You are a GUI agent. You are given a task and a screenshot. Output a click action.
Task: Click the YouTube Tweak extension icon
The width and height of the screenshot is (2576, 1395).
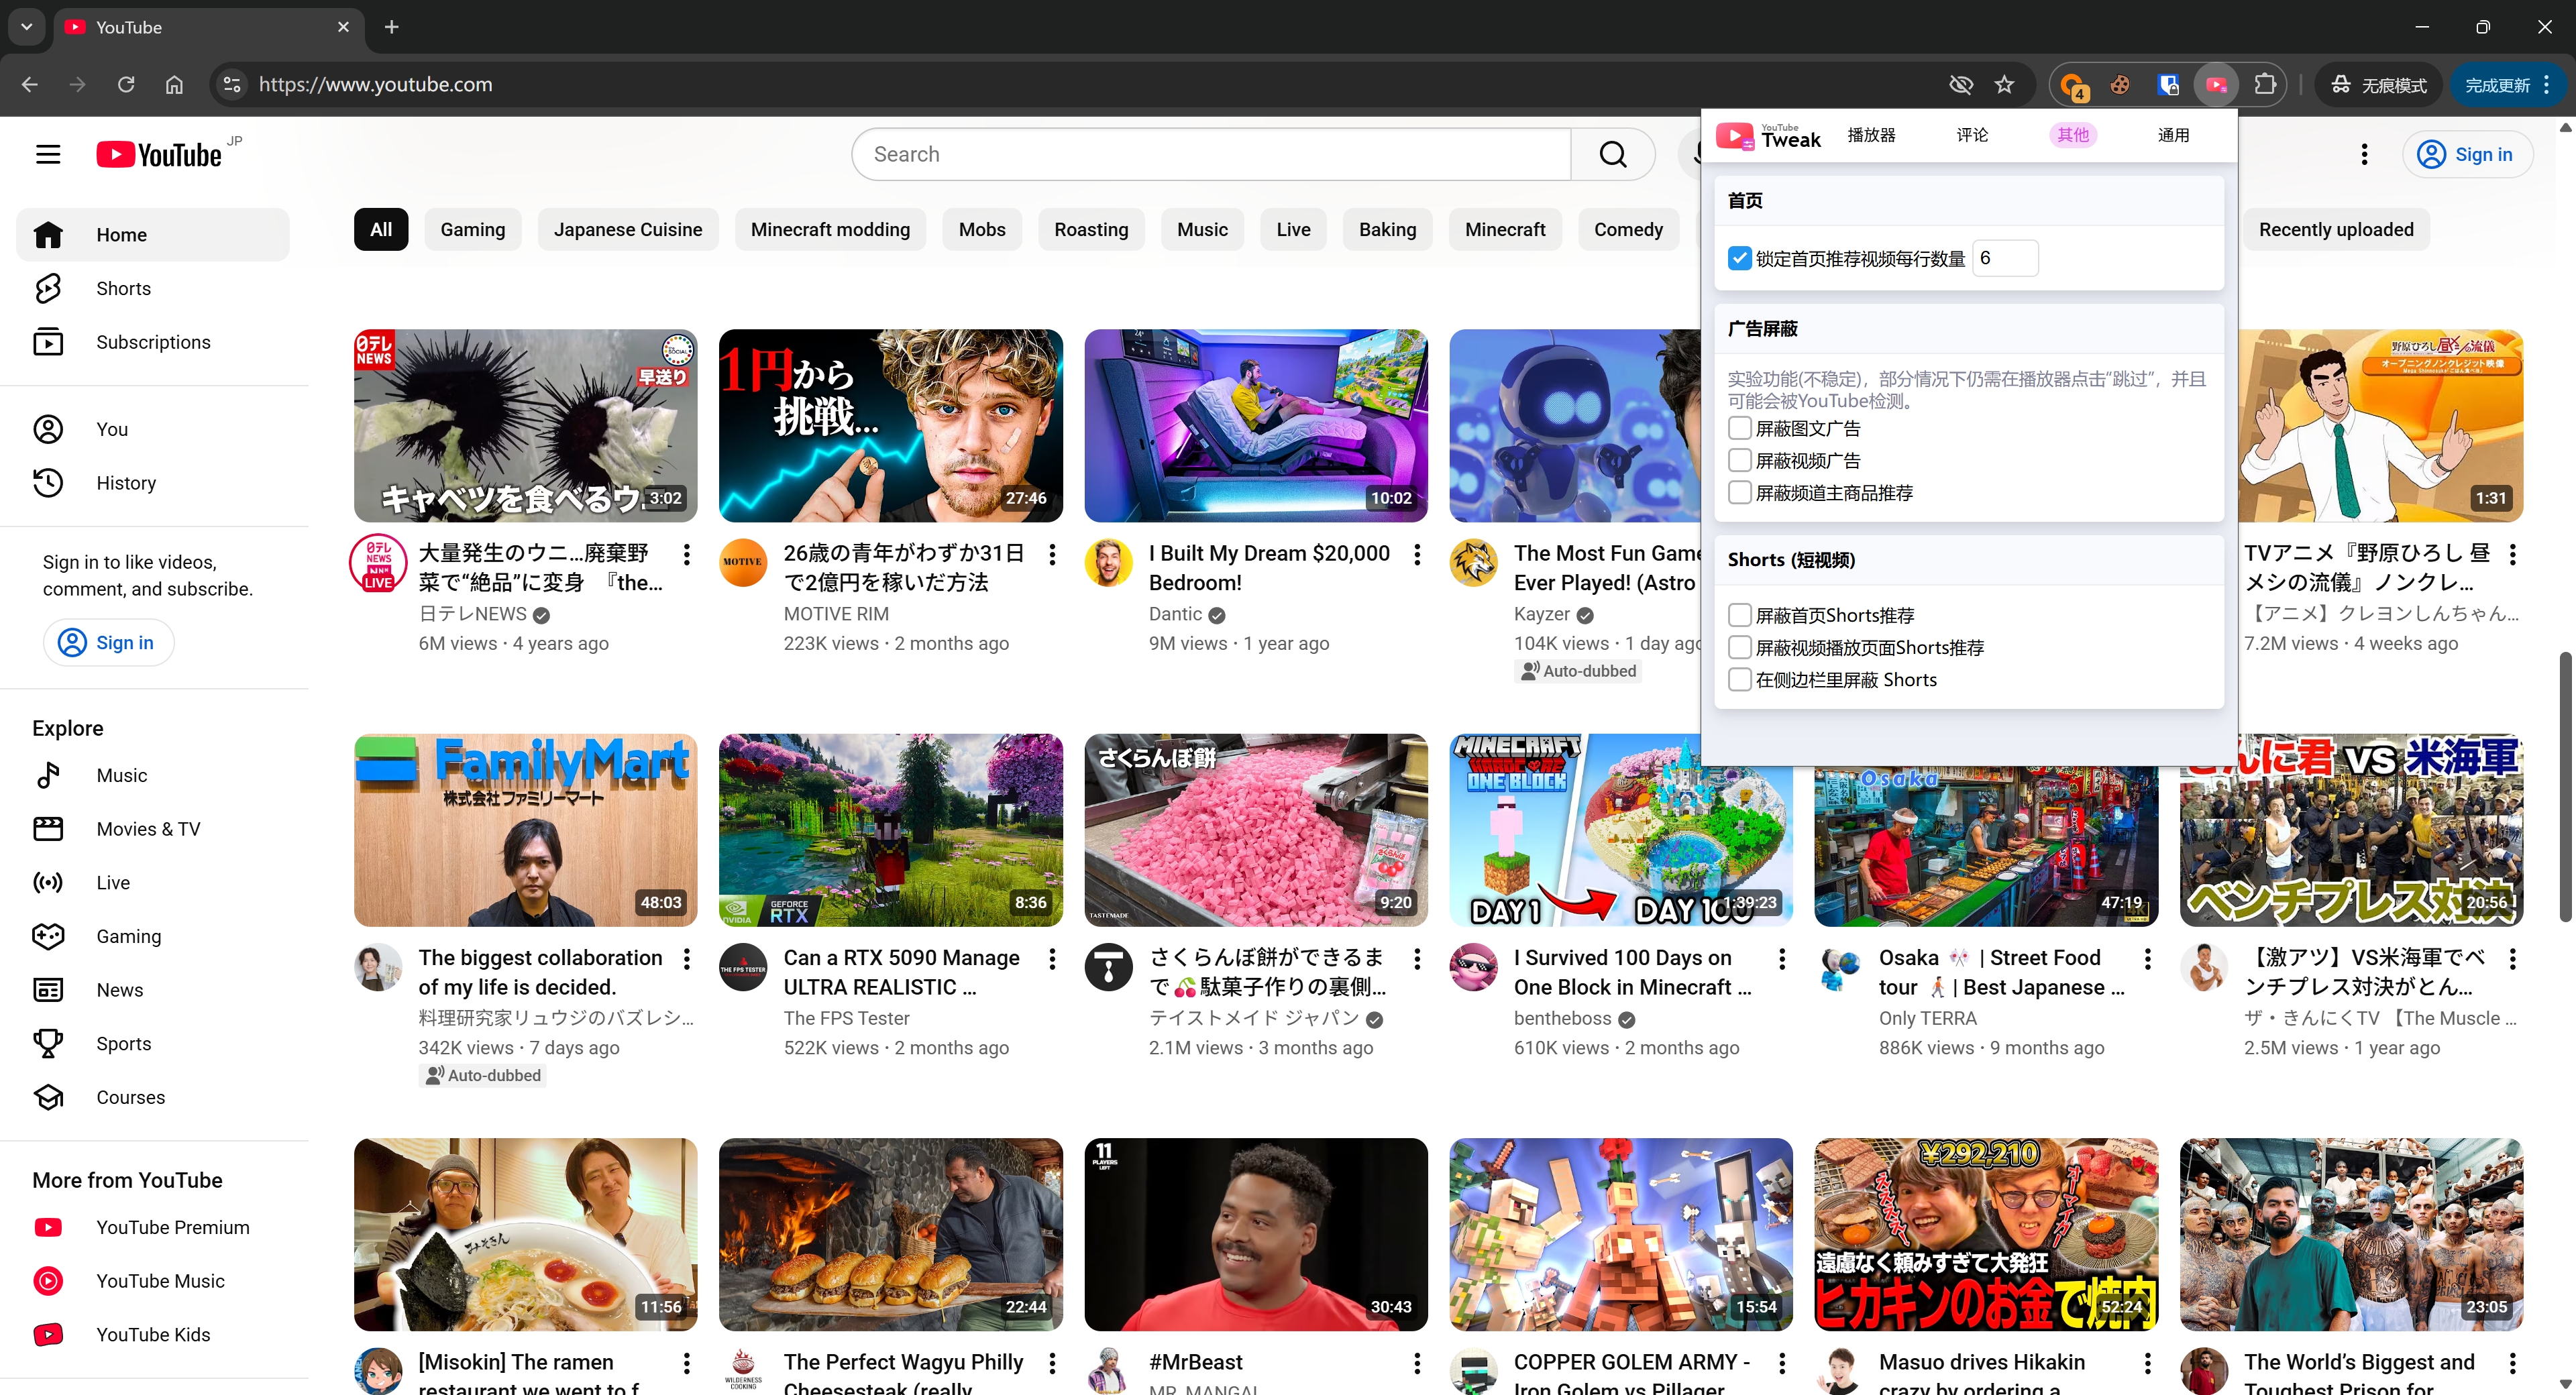pos(2216,85)
